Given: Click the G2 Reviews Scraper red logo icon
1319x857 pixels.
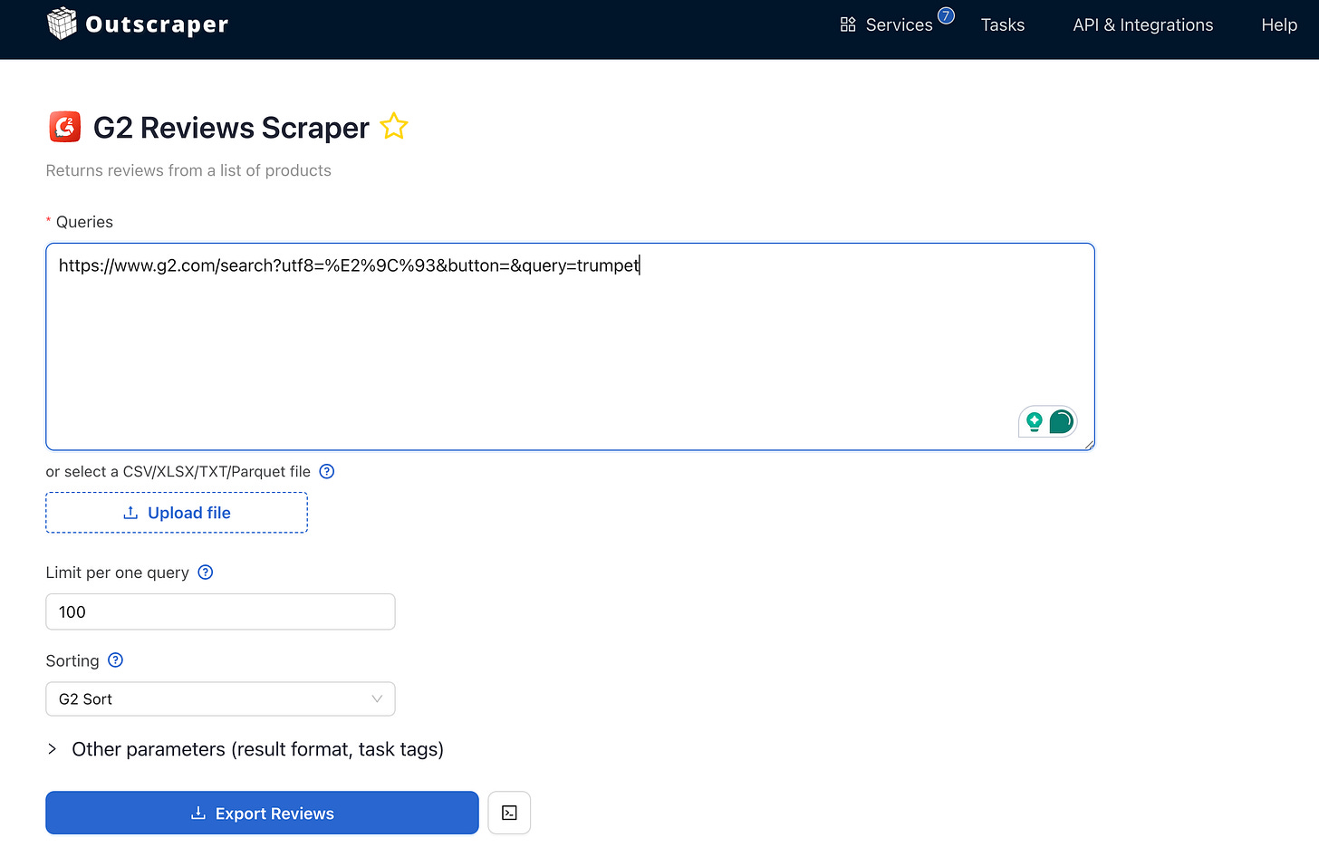Looking at the screenshot, I should click(65, 128).
